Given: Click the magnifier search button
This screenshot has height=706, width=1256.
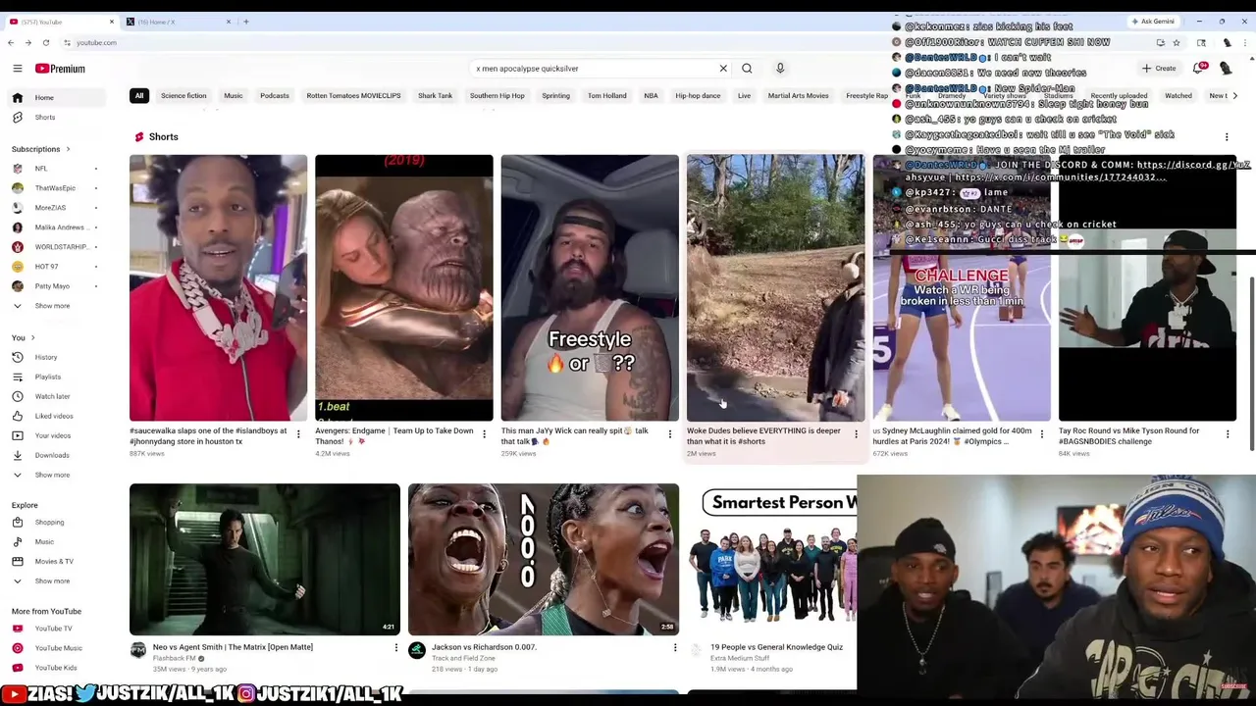Looking at the screenshot, I should (x=747, y=69).
